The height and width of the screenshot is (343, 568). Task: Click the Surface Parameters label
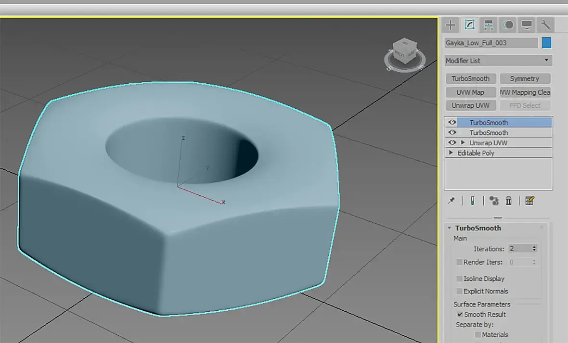pos(482,304)
